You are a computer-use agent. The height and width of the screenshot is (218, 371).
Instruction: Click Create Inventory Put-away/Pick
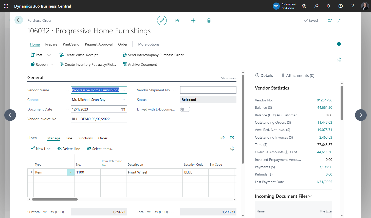[x=88, y=64]
